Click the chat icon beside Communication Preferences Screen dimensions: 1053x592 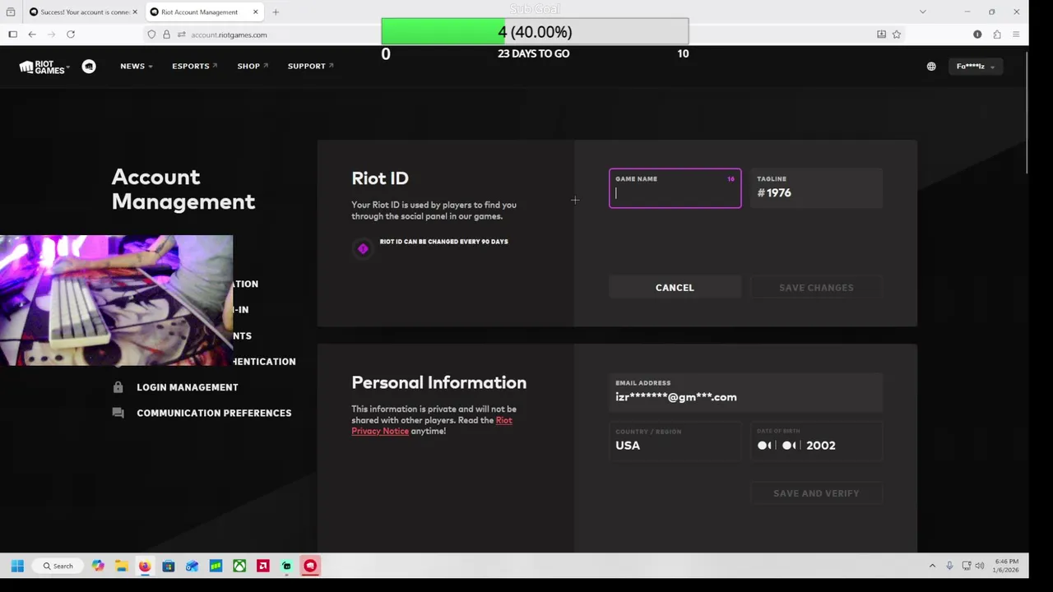(118, 413)
